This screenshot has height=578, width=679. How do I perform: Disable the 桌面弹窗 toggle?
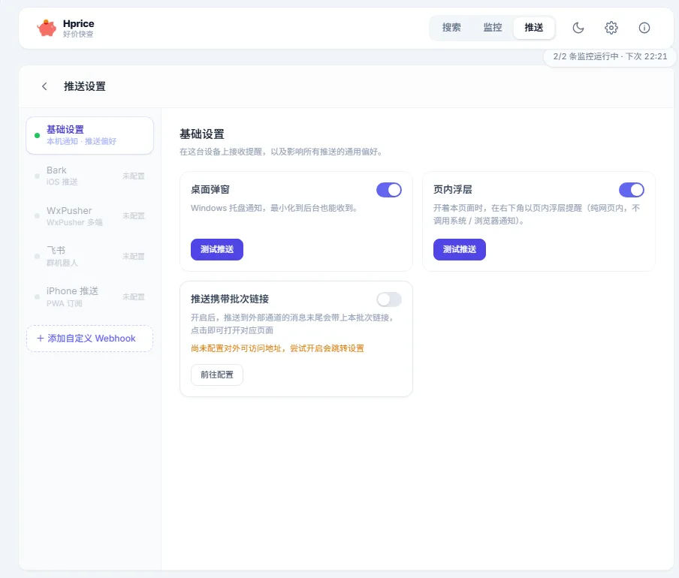(389, 190)
